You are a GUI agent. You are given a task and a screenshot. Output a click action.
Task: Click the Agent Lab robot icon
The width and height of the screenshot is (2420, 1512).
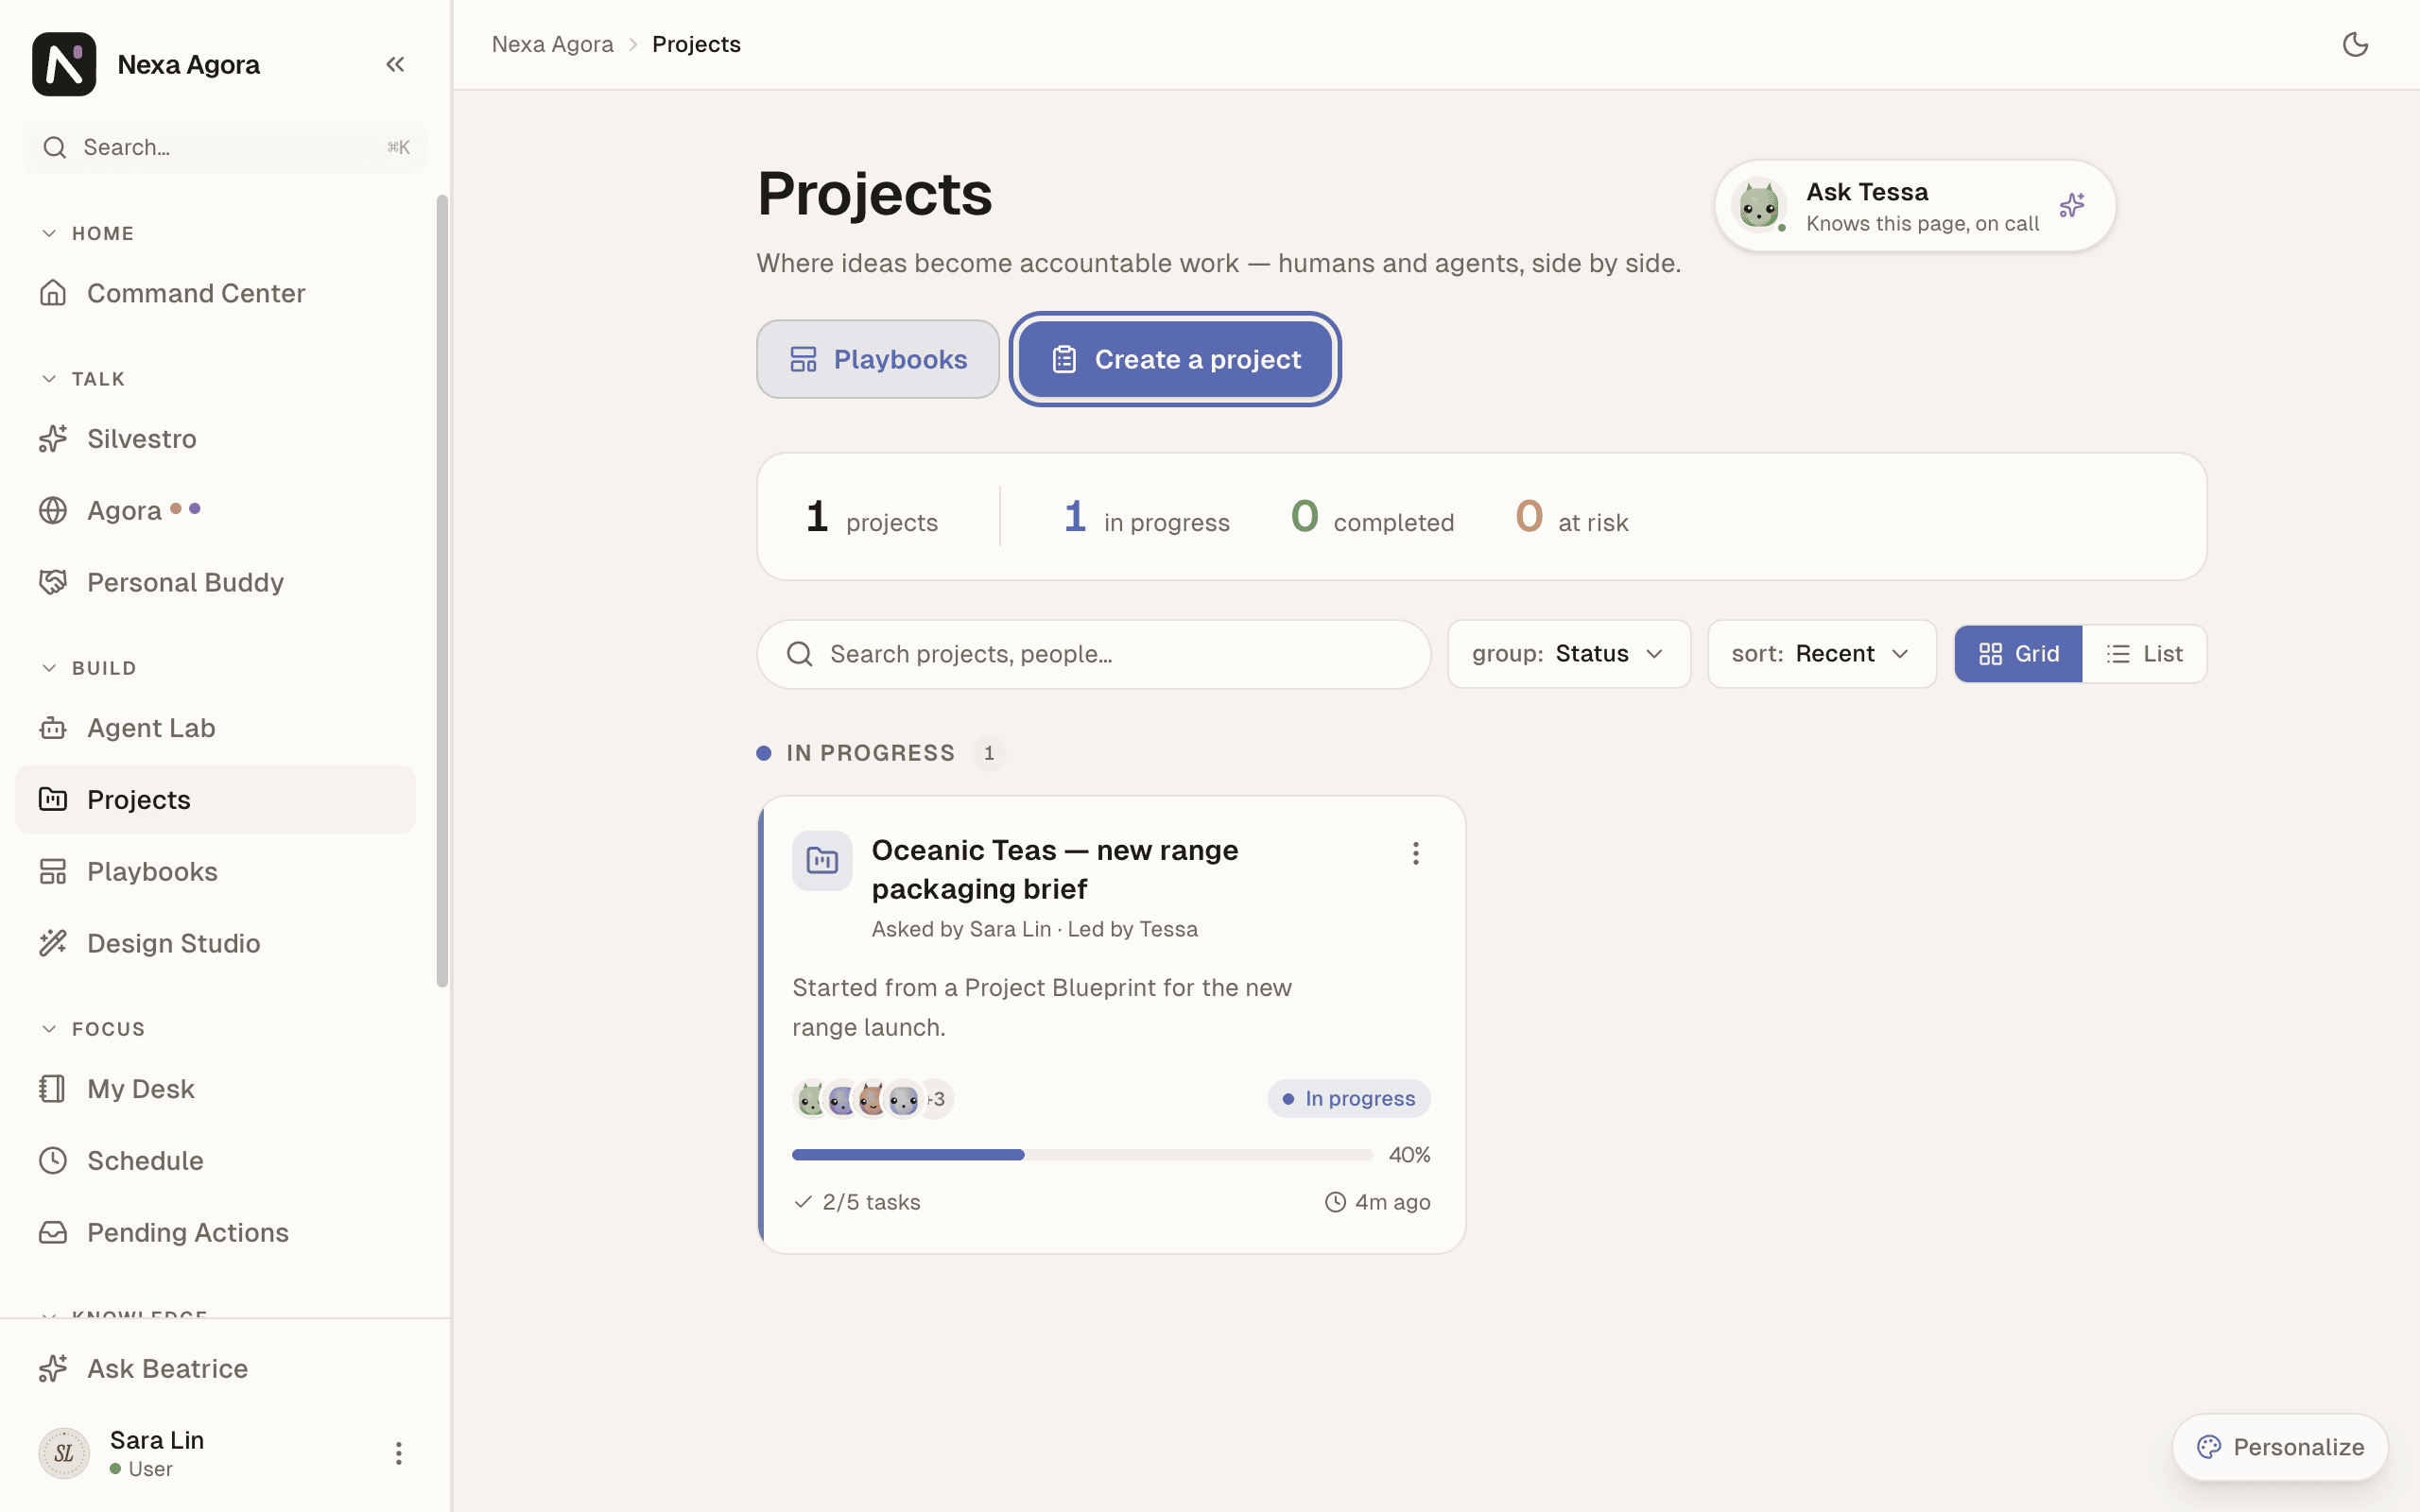(x=53, y=728)
